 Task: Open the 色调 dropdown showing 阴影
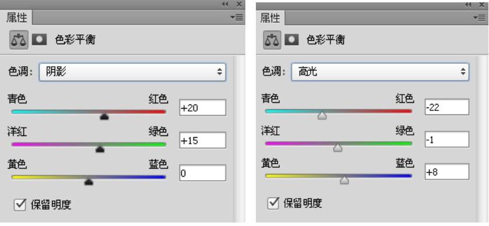click(x=132, y=72)
